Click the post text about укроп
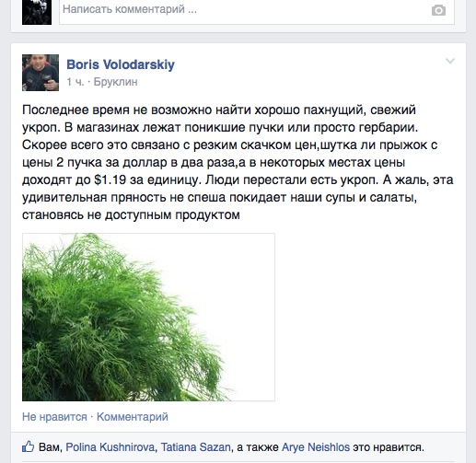The height and width of the screenshot is (463, 476). tap(238, 162)
